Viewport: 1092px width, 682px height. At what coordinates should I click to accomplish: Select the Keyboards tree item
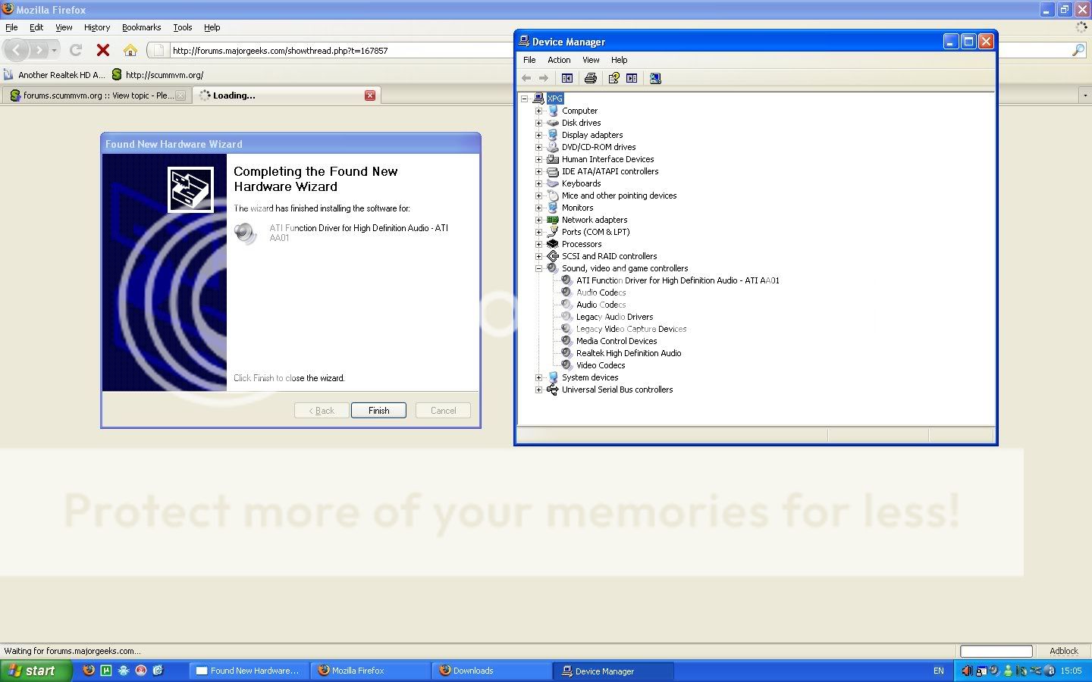(581, 183)
